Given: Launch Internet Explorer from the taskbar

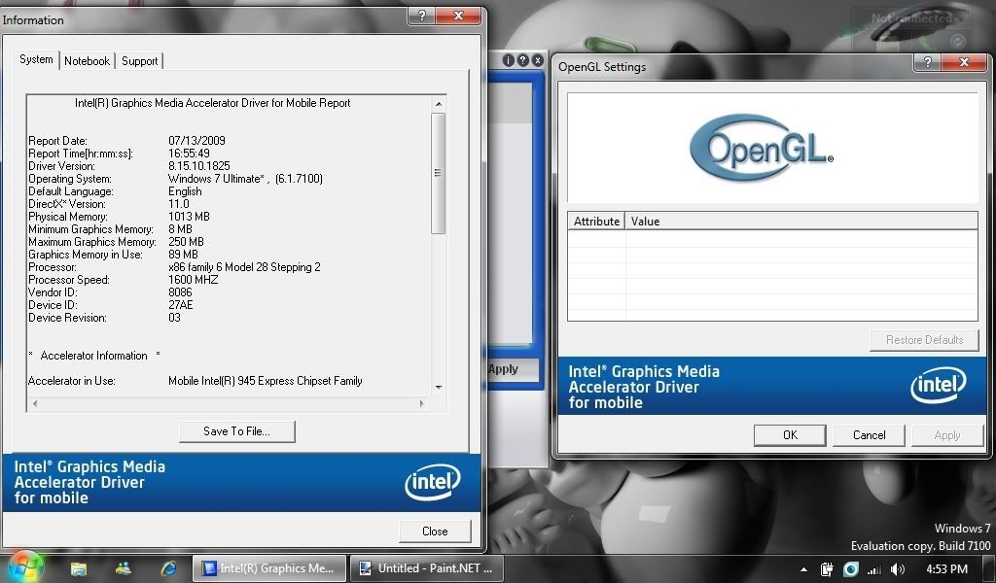Looking at the screenshot, I should pyautogui.click(x=168, y=568).
